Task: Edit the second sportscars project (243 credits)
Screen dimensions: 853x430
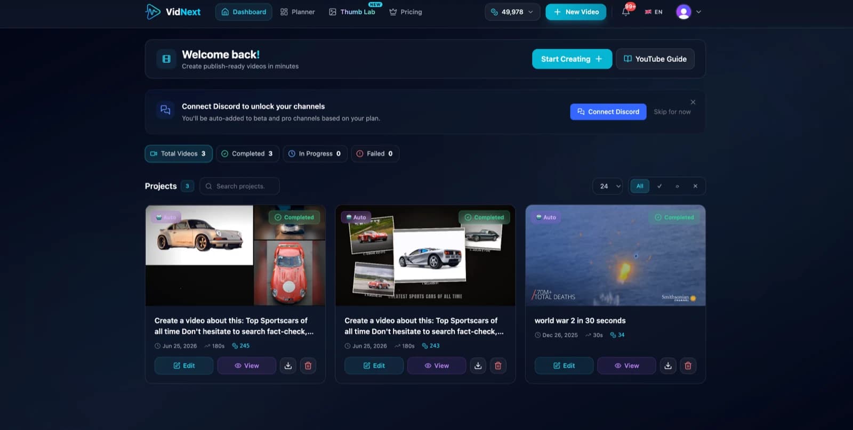Action: point(374,366)
